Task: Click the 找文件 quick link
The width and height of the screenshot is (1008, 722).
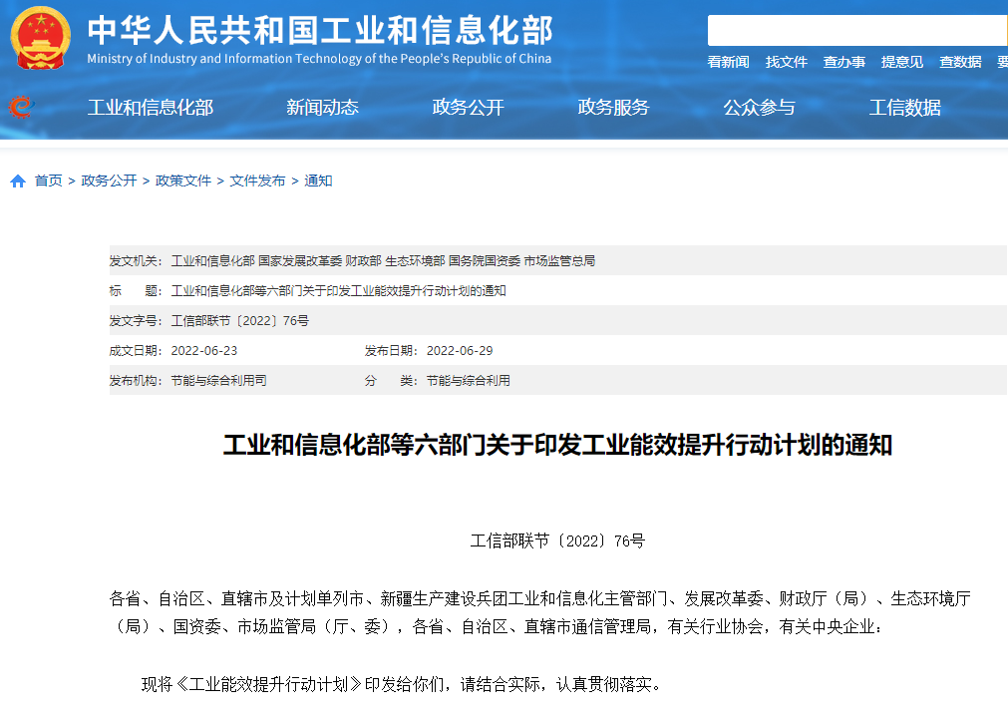Action: (x=786, y=62)
